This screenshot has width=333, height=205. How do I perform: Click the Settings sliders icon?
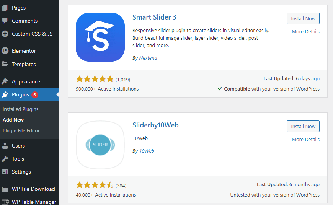5,172
